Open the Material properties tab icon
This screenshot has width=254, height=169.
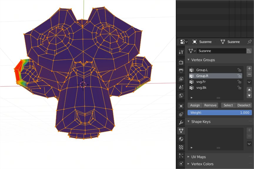(x=181, y=139)
